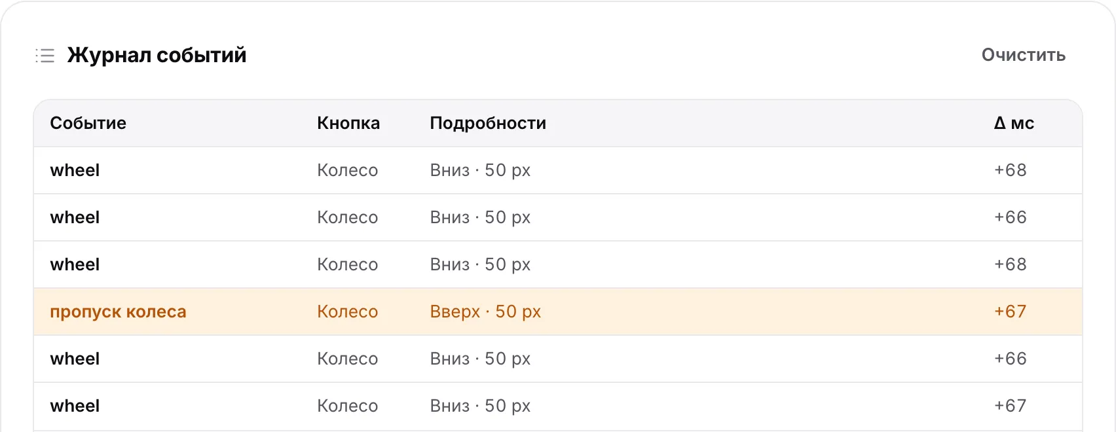Clear the log with the Очистить button

coord(1023,55)
